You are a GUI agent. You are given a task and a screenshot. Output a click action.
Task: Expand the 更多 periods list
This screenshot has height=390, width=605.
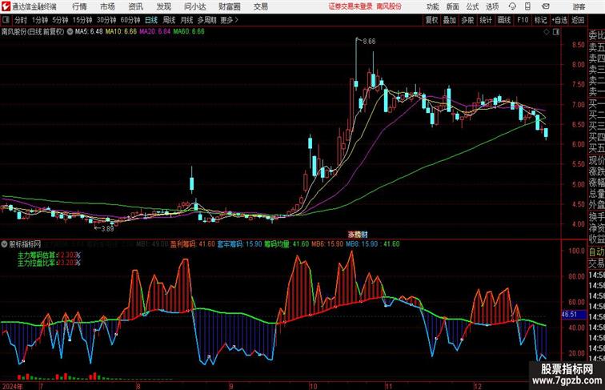(229, 20)
